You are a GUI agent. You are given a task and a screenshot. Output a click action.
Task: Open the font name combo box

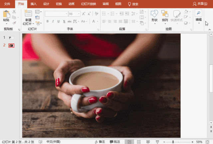coord(57,14)
